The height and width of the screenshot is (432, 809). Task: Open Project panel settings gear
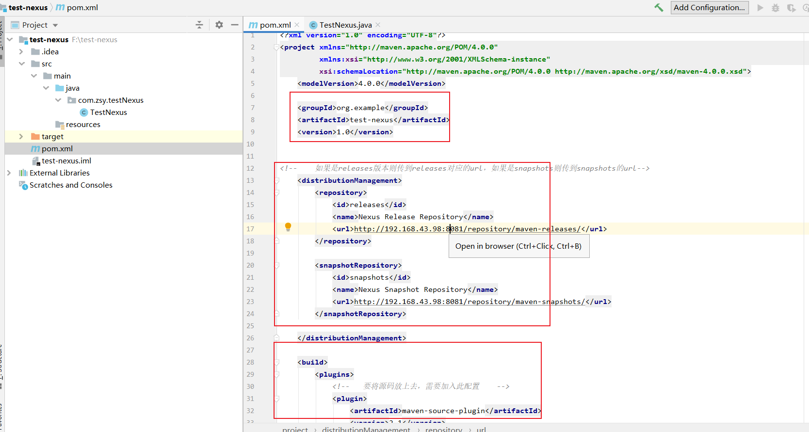219,25
